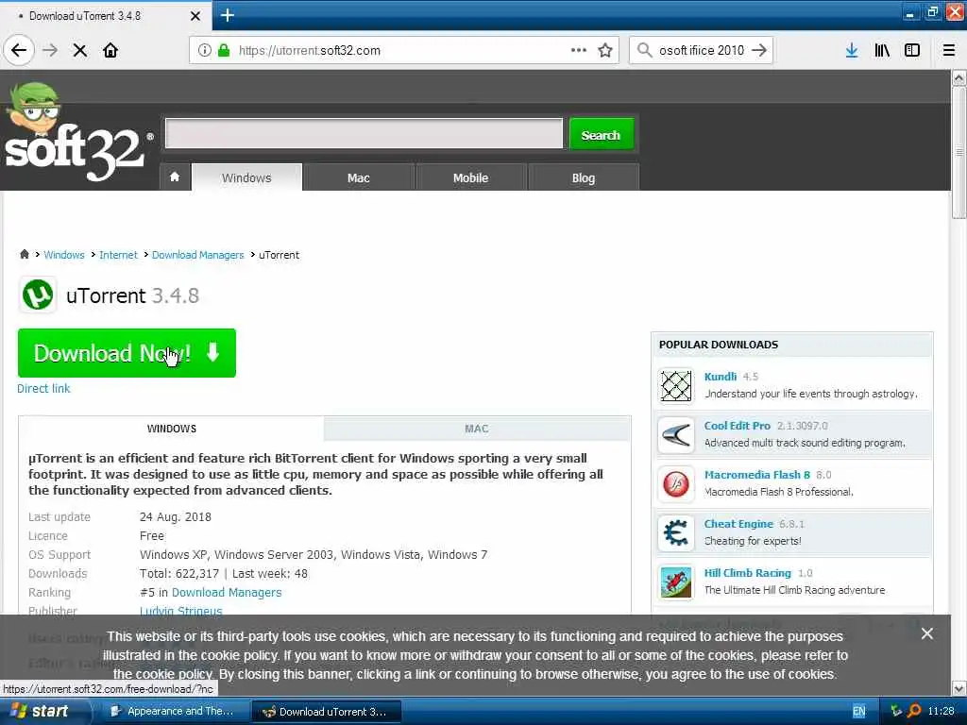Select the Mac navigation tab
This screenshot has width=967, height=725.
coord(358,177)
